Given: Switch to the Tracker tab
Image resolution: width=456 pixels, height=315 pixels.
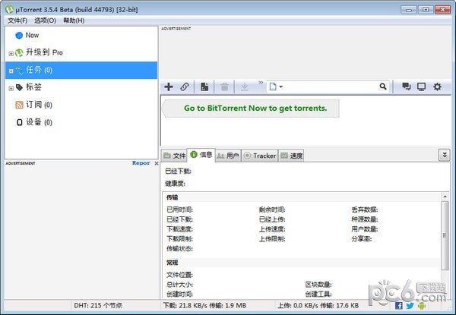Looking at the screenshot, I should point(259,156).
